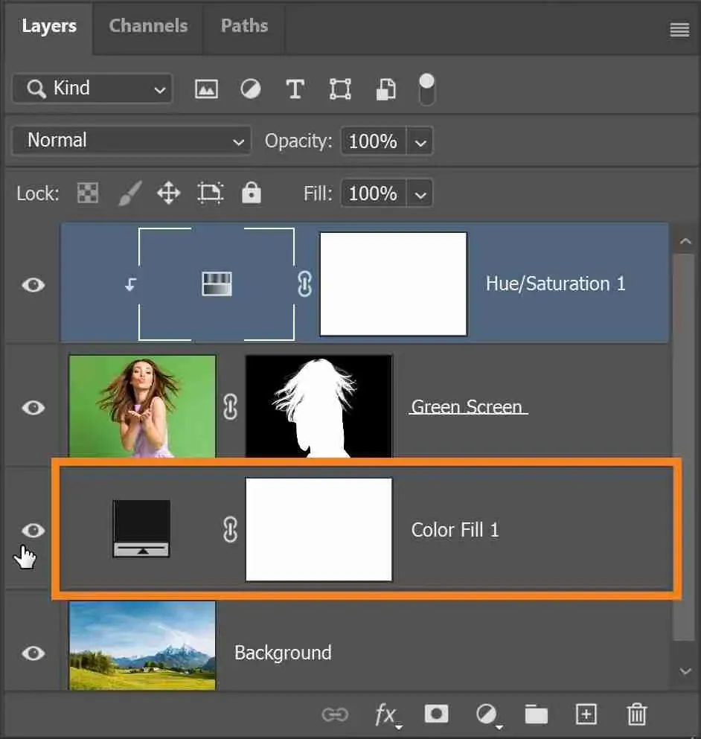Viewport: 701px width, 739px height.
Task: Switch to the Paths tab
Action: click(244, 26)
